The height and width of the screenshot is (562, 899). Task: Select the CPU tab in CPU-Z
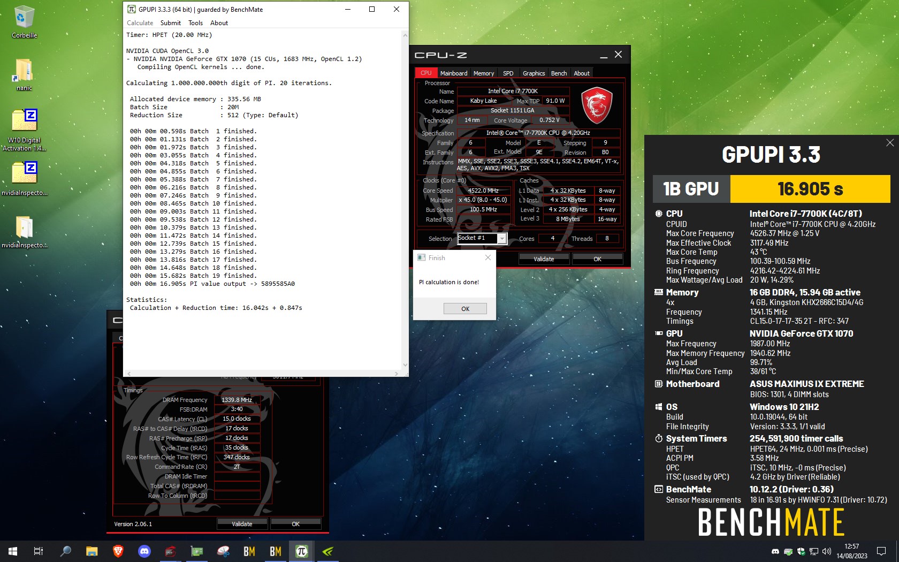426,73
